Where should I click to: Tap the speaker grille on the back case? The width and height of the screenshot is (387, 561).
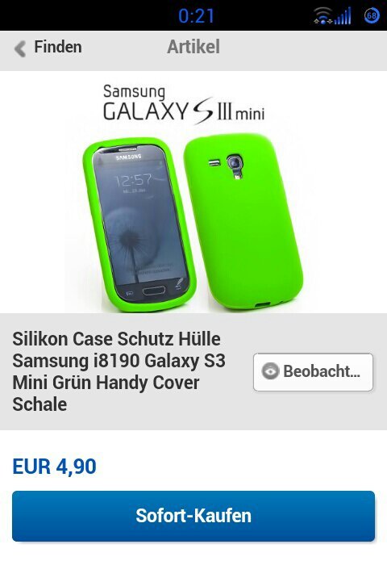tap(214, 163)
